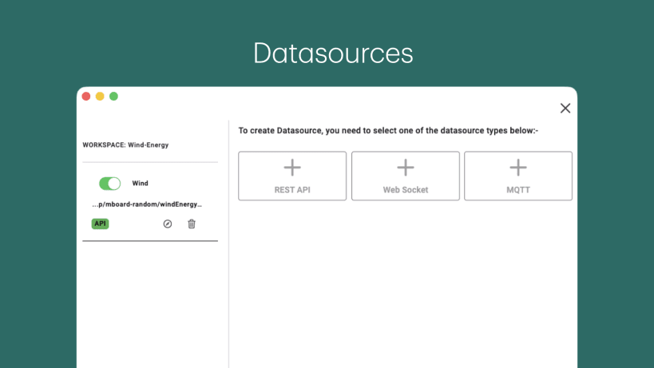Screen dimensions: 654x368
Task: Click the Datasources page heading
Action: [333, 53]
